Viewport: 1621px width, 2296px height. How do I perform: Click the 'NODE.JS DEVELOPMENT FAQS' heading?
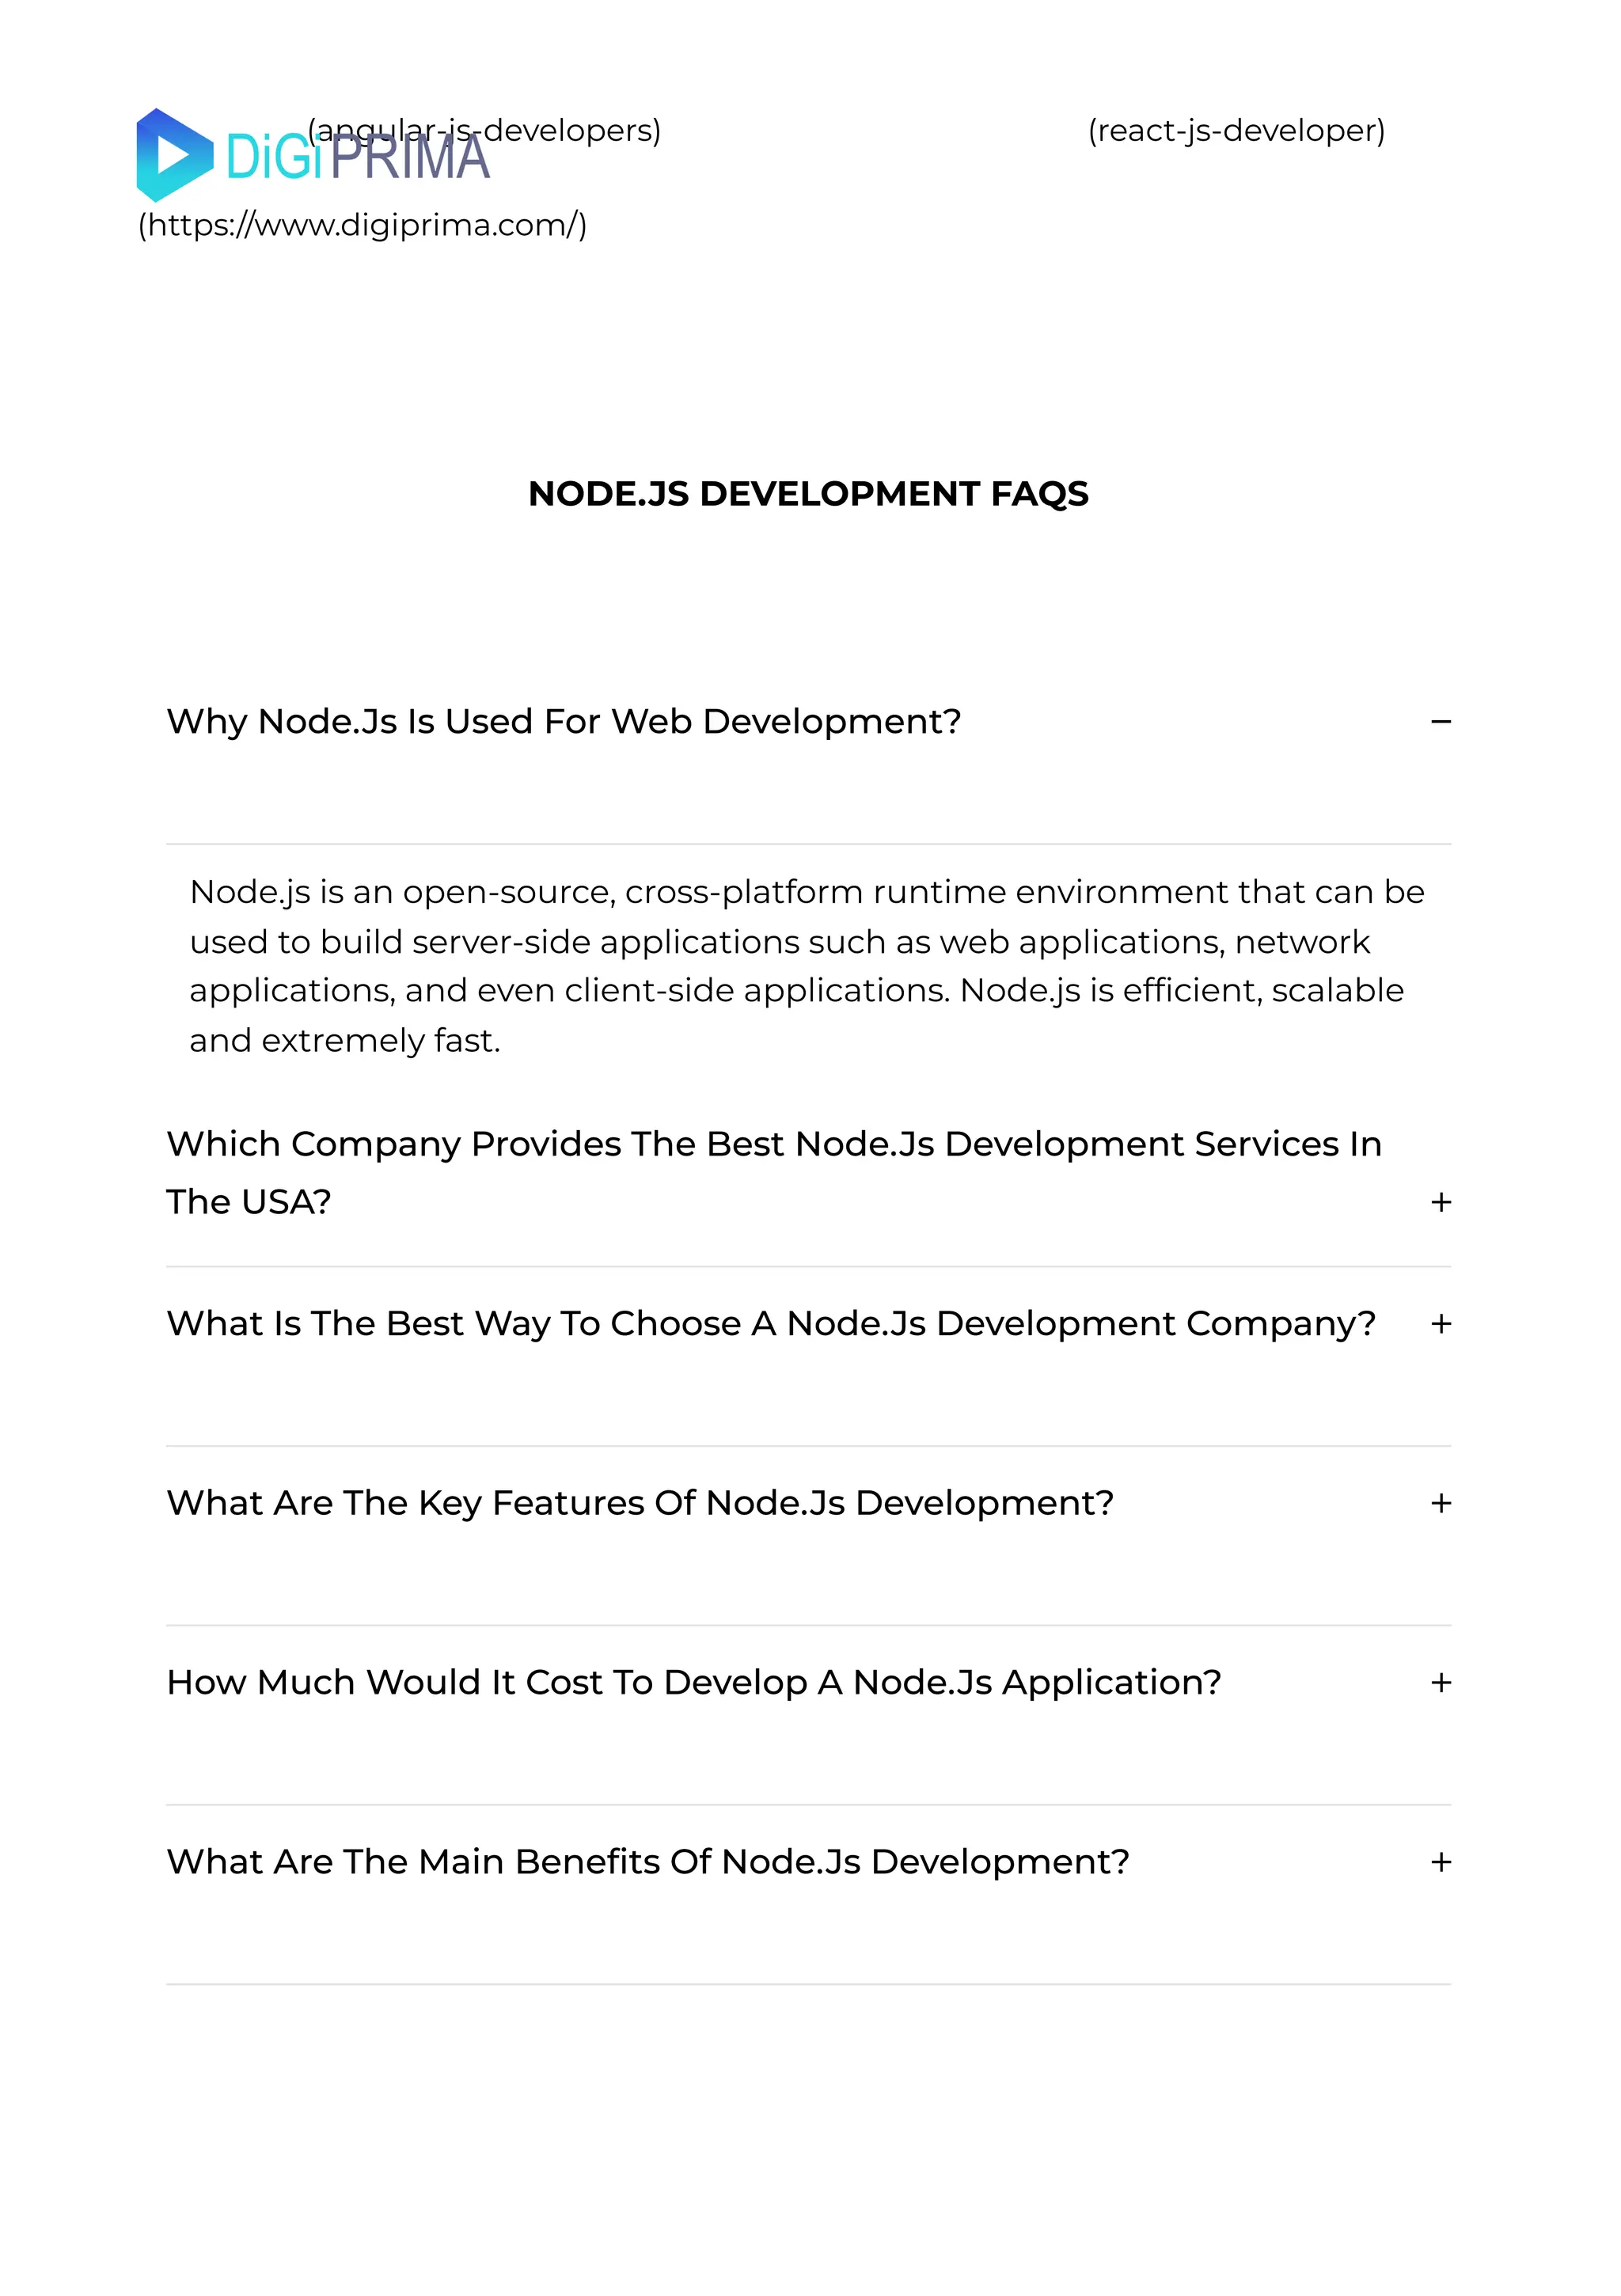point(808,494)
